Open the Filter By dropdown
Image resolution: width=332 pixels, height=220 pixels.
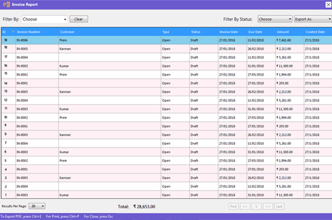click(x=45, y=19)
